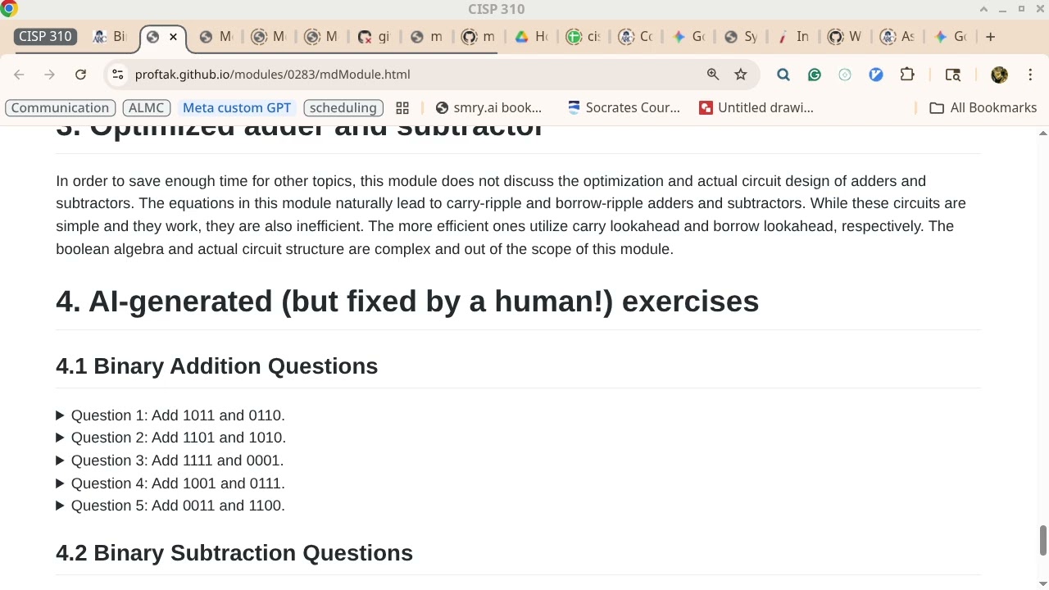1049x590 pixels.
Task: Open the profile avatar icon
Action: (999, 75)
